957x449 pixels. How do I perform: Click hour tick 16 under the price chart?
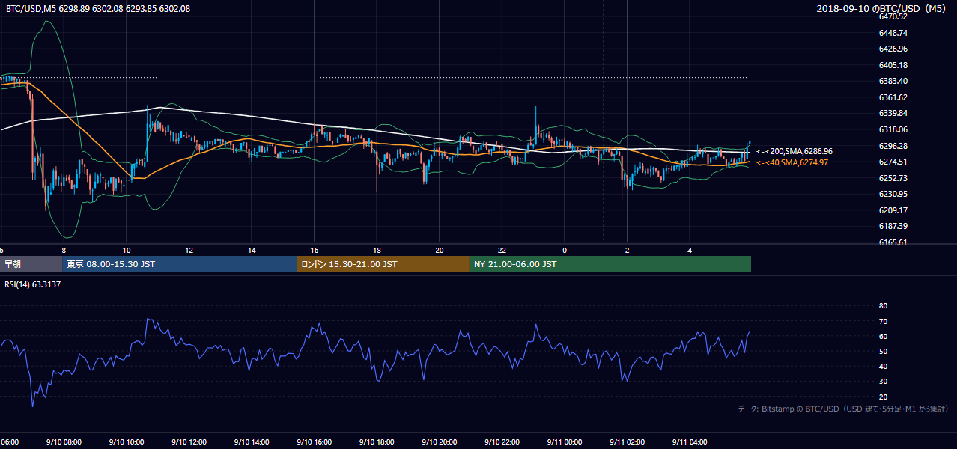tap(315, 250)
